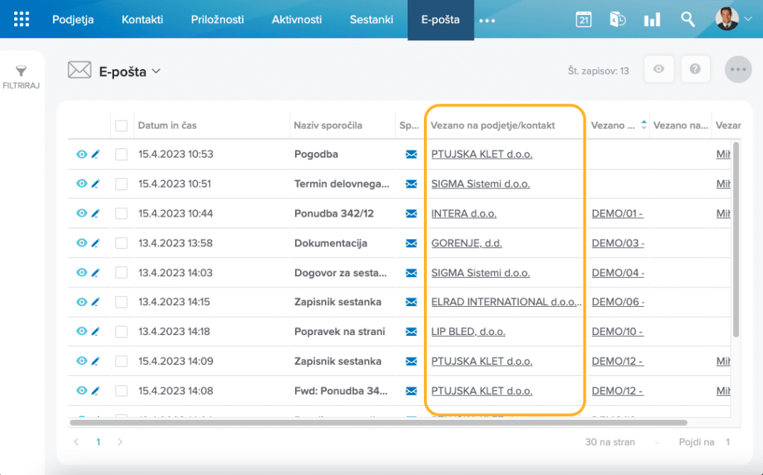Click the Pogodba message title
Screen dimensions: 763x475
coord(316,154)
